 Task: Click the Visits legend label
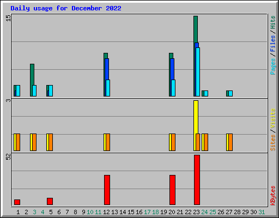(272, 118)
